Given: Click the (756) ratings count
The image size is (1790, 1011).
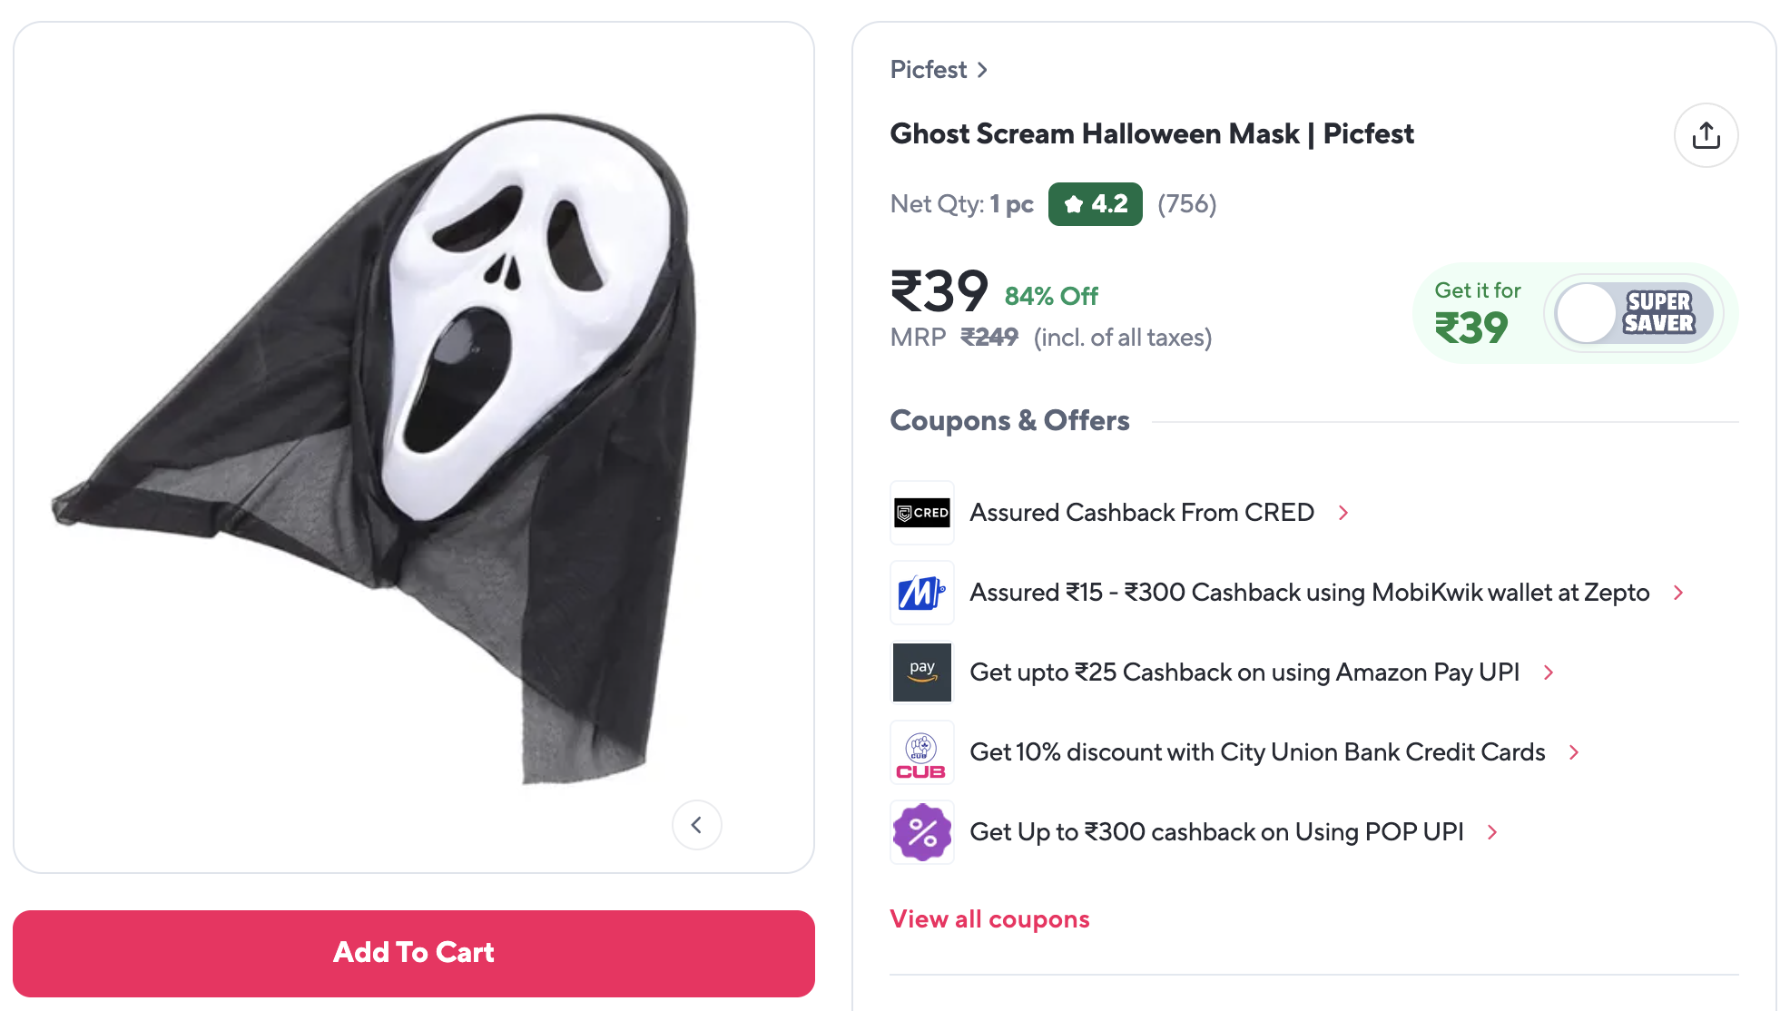Looking at the screenshot, I should (x=1186, y=204).
